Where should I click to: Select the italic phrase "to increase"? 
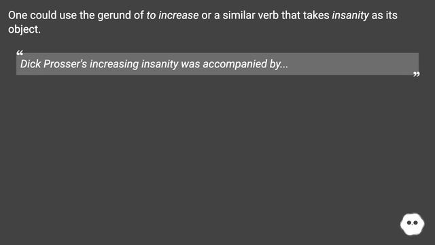tap(172, 15)
